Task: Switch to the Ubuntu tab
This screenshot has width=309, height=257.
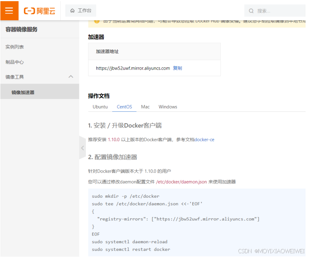Action: coord(100,107)
